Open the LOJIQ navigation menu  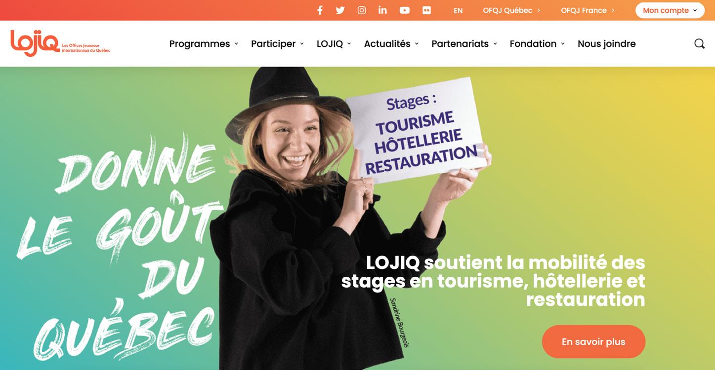pos(334,43)
